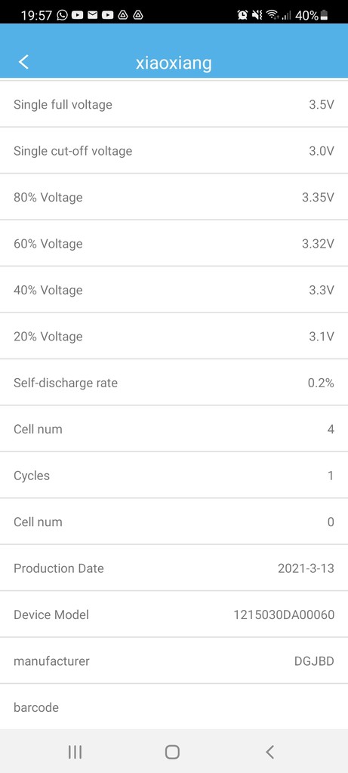Tap the Android home button icon

172,752
